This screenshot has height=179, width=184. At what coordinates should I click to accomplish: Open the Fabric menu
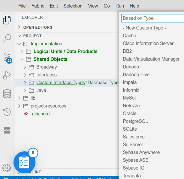point(38,6)
